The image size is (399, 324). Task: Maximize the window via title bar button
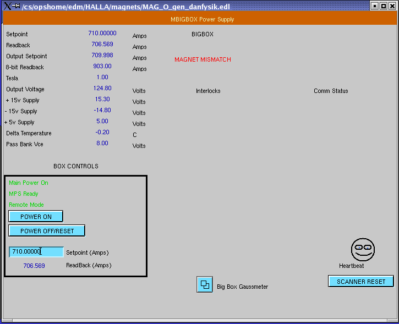(x=384, y=6)
